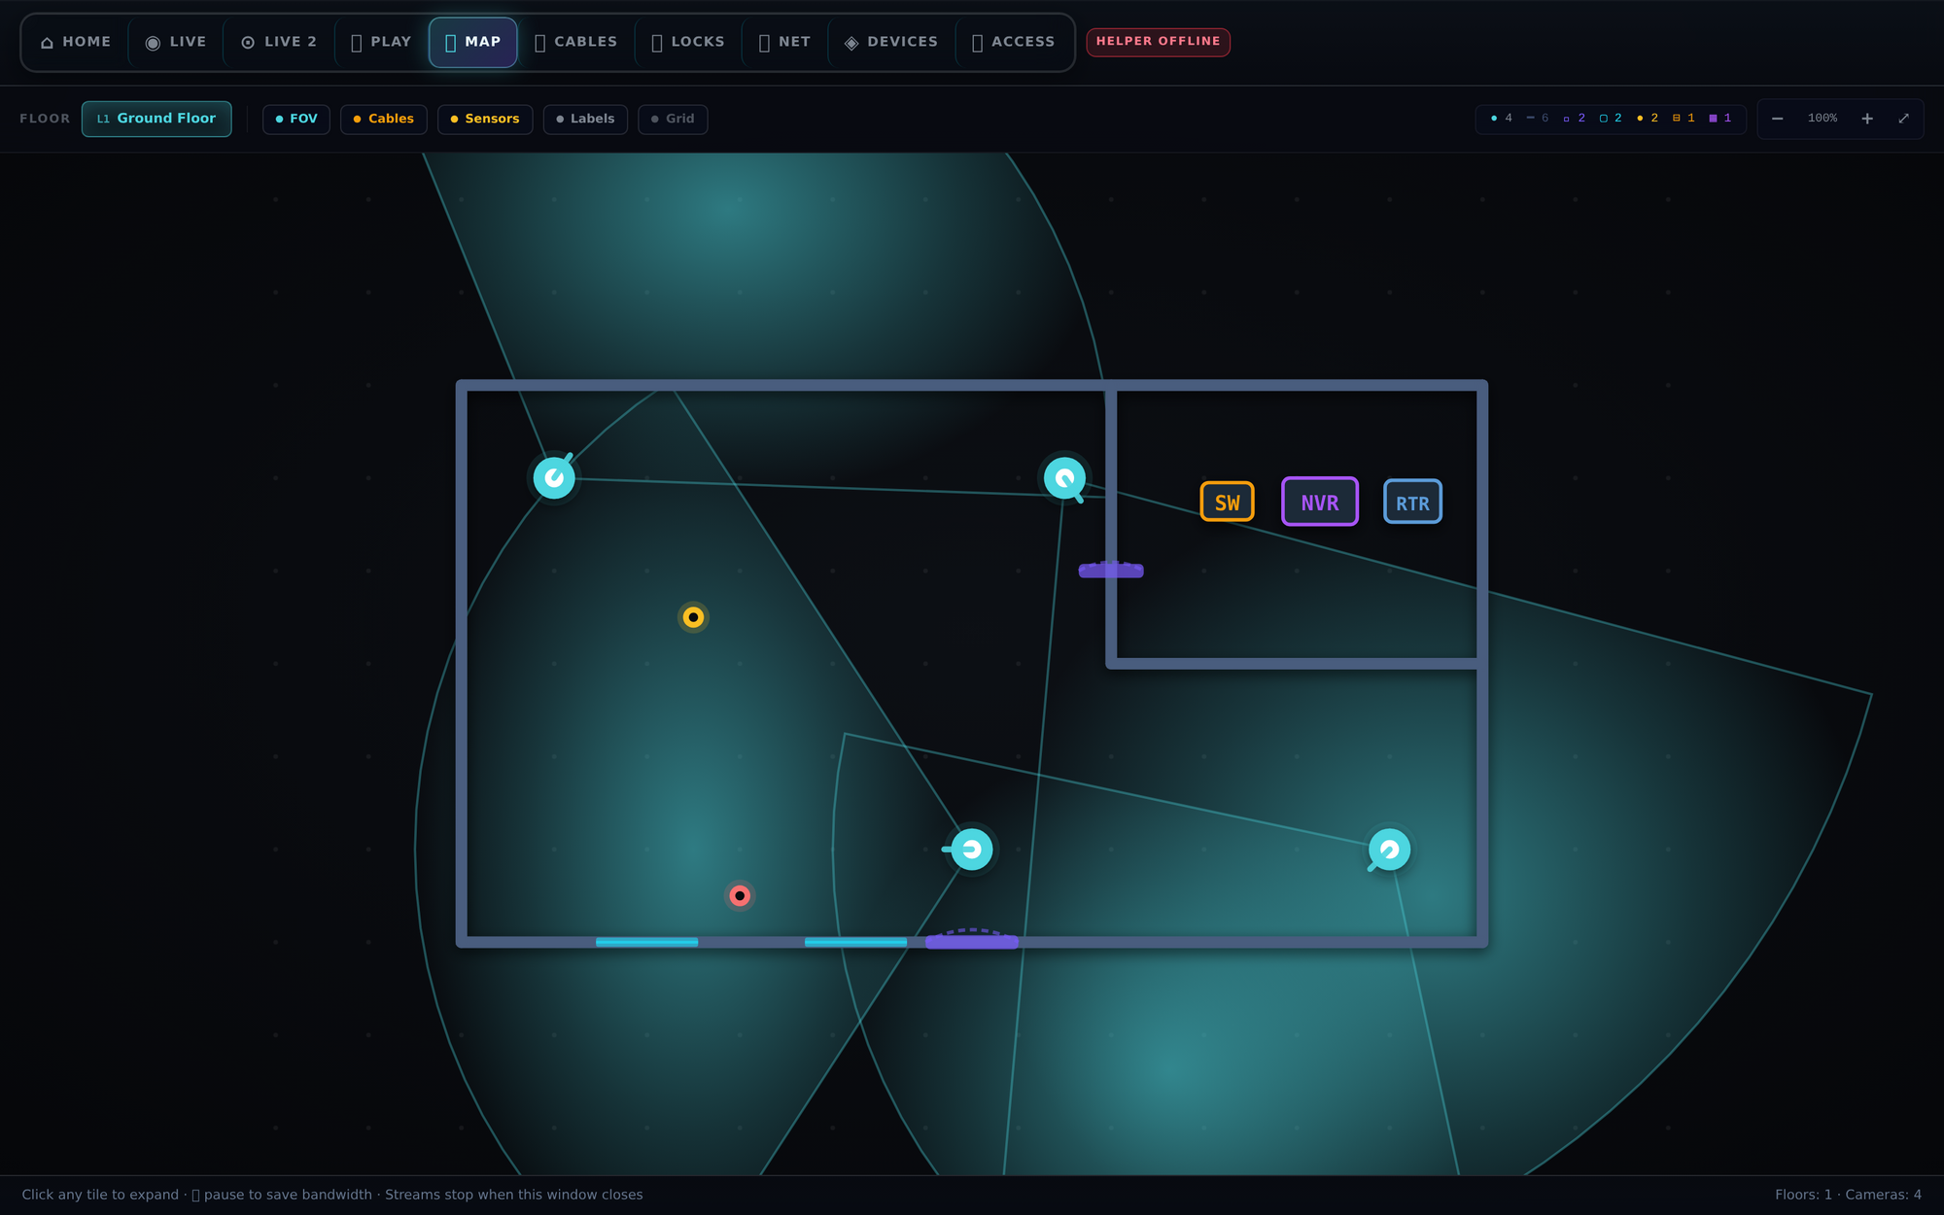Select the SW switch device
This screenshot has height=1215, width=1944.
click(1227, 503)
